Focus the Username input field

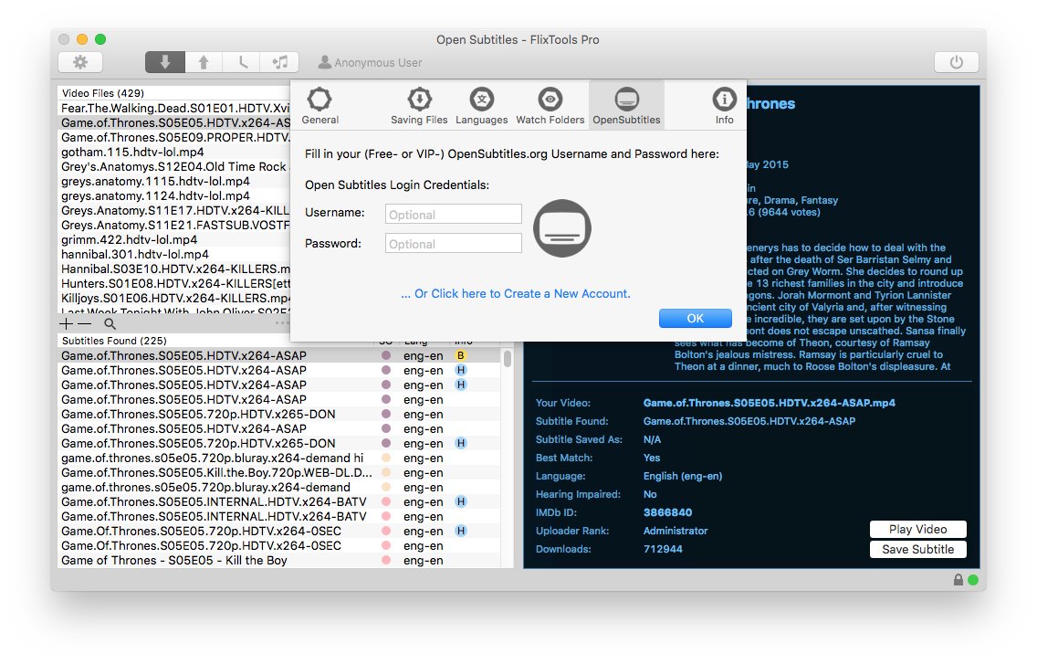click(x=454, y=214)
